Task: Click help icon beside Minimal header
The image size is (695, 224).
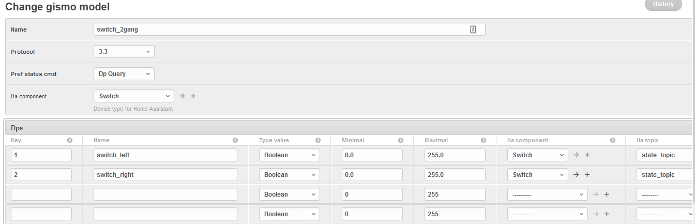Action: pos(401,140)
